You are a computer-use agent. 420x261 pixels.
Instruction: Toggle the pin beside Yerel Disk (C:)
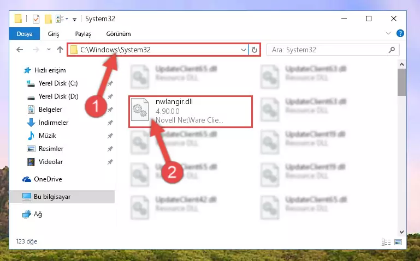[110, 83]
